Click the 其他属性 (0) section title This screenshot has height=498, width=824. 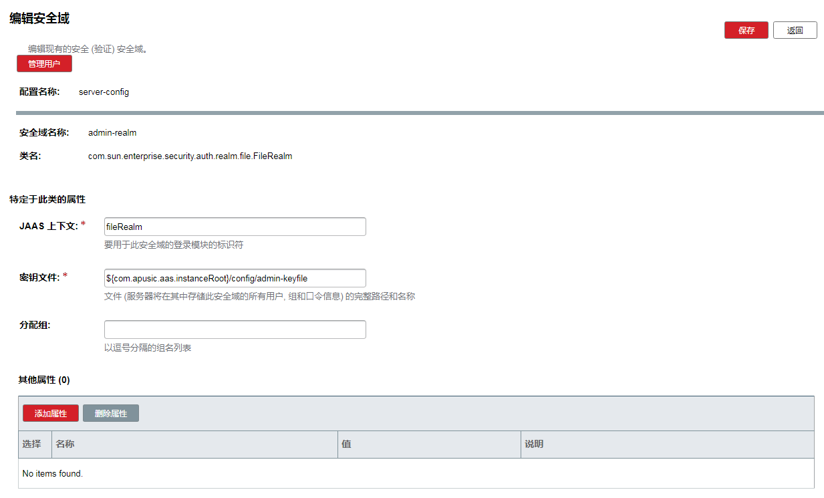tap(44, 380)
